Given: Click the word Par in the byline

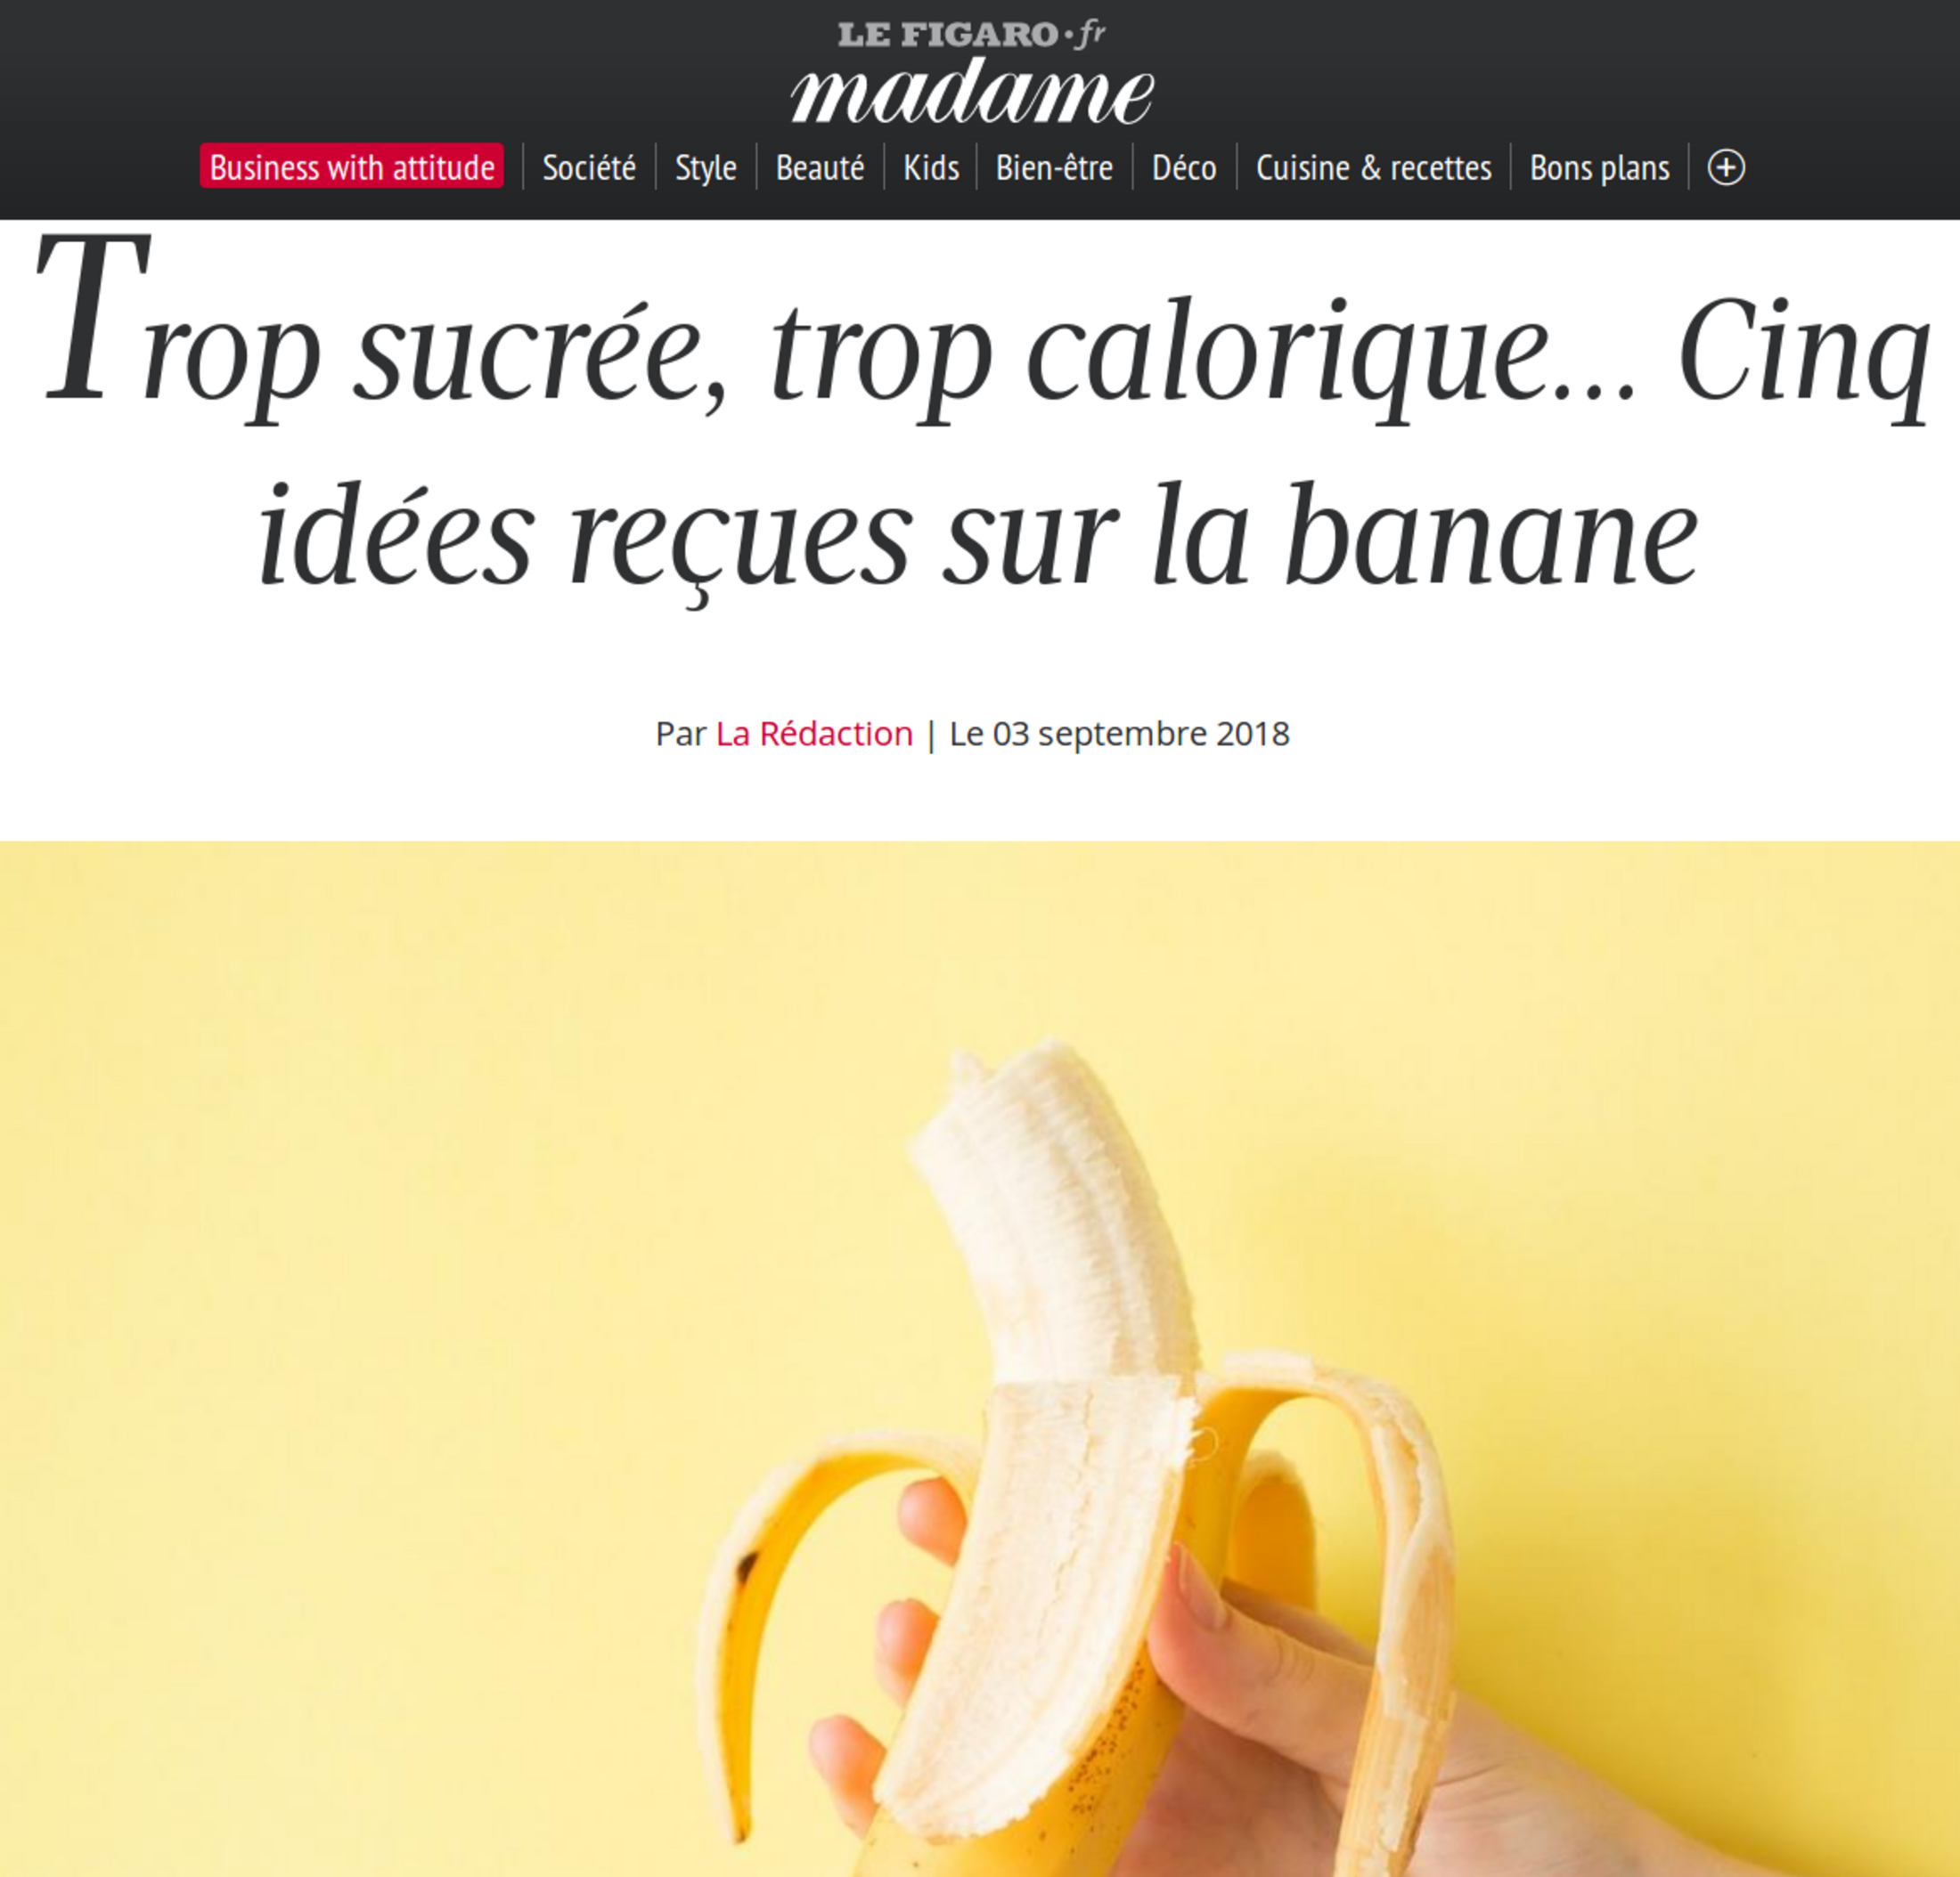Looking at the screenshot, I should click(681, 734).
